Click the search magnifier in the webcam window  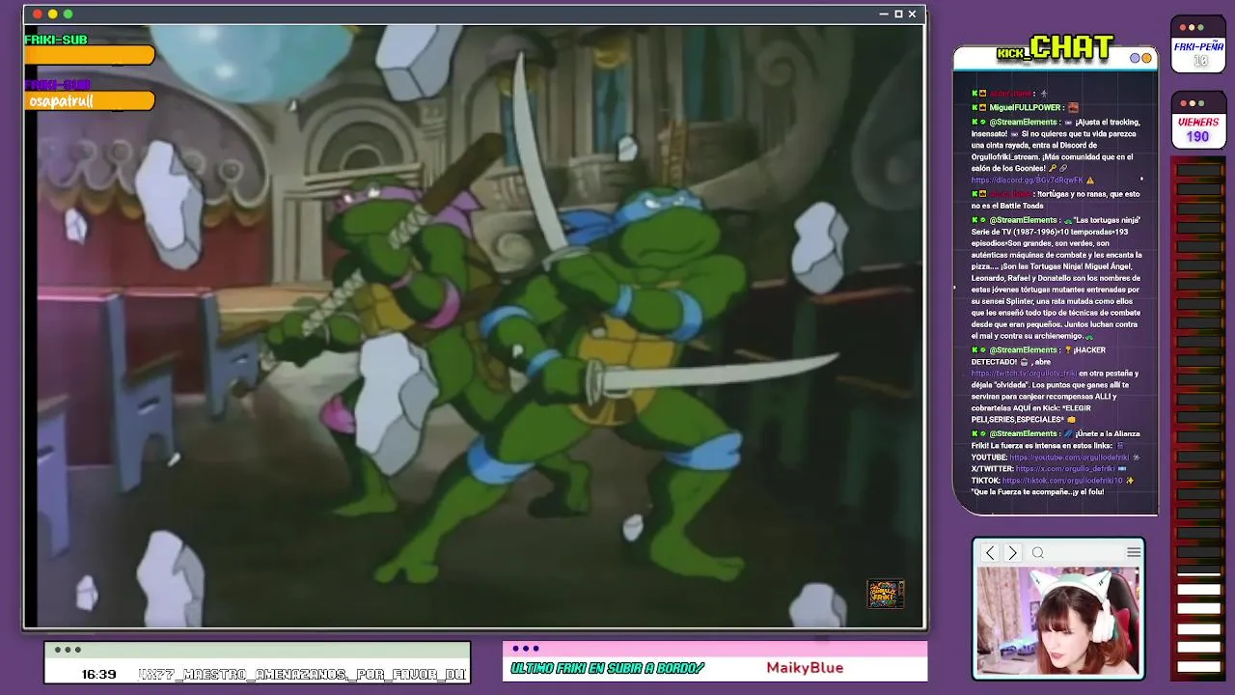[x=1038, y=553]
